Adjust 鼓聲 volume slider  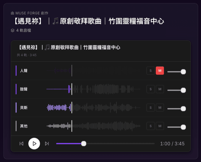(177, 90)
